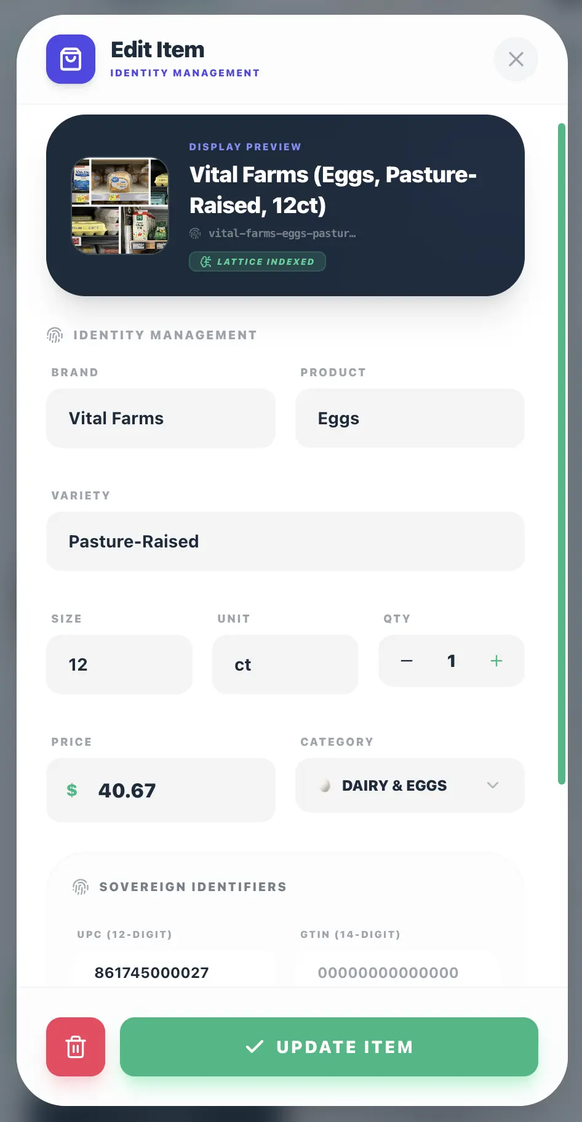Click the Update Item button

click(x=329, y=1047)
